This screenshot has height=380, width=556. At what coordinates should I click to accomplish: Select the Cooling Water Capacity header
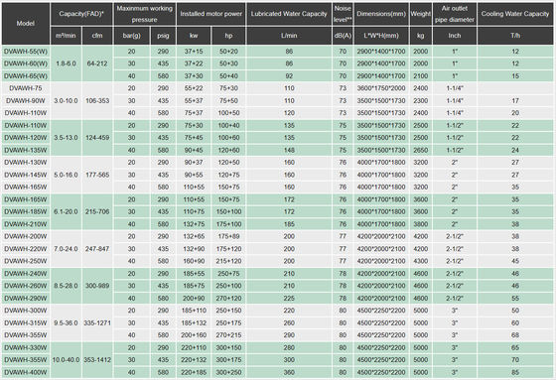(515, 14)
